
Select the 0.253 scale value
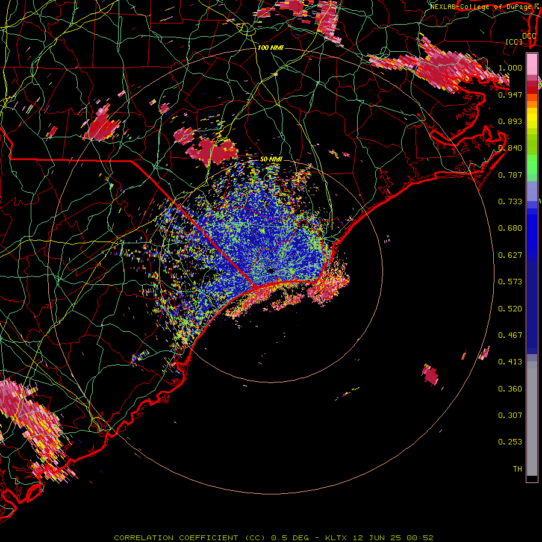(x=510, y=442)
